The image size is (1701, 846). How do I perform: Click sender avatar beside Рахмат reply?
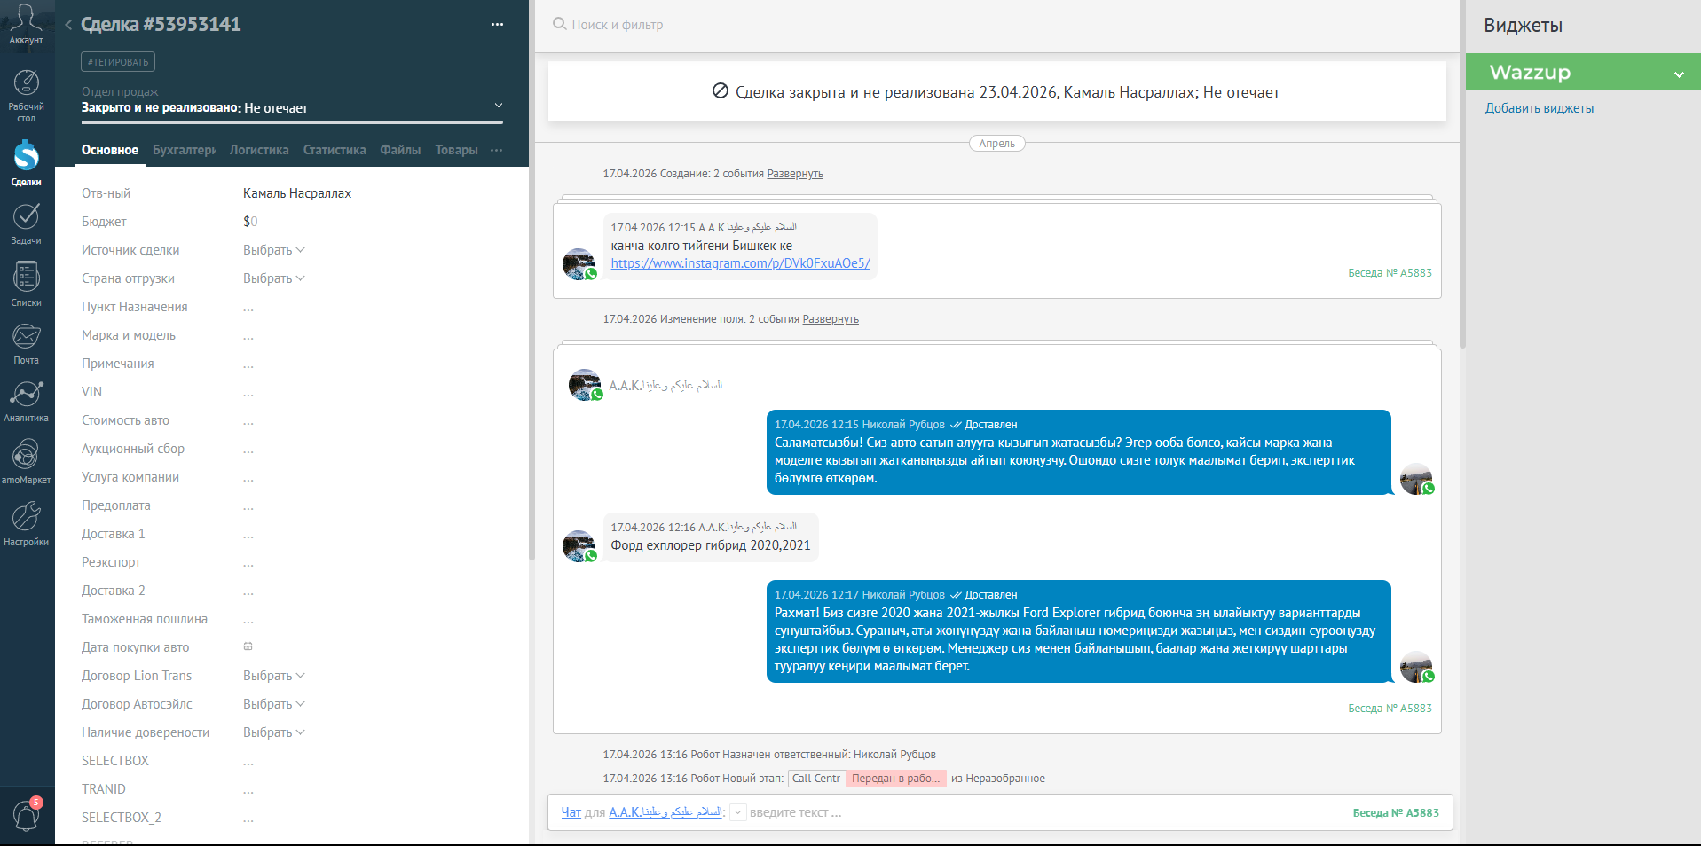pos(1416,667)
